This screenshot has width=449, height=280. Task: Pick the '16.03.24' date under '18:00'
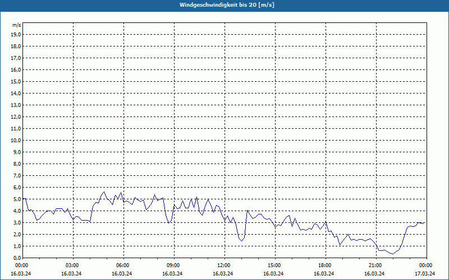pyautogui.click(x=324, y=273)
